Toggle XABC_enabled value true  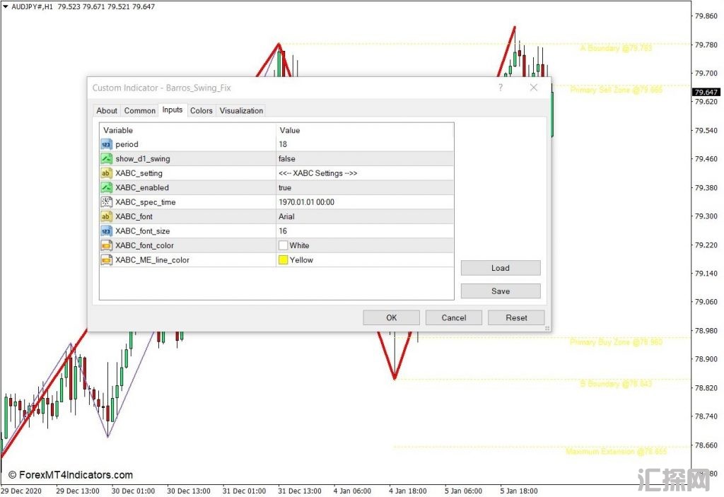click(285, 188)
